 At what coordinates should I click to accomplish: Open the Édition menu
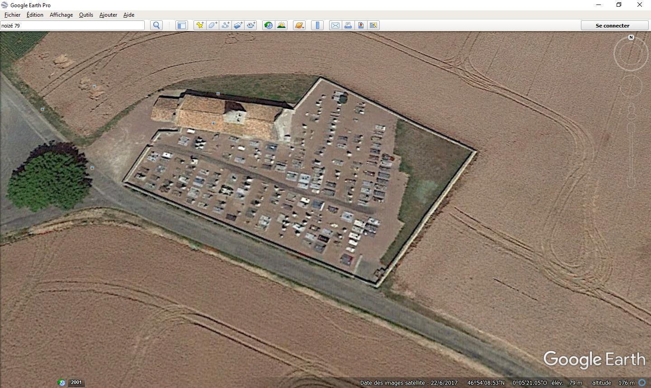tap(35, 15)
